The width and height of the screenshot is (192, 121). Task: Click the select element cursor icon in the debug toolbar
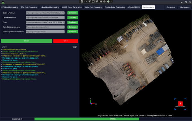(x=90, y=1)
